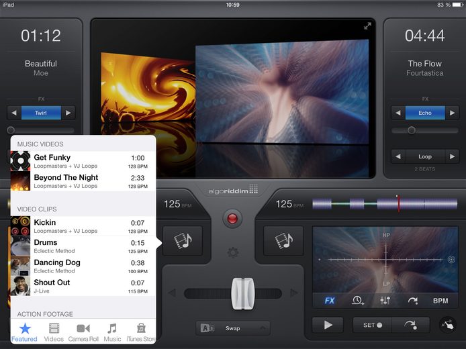This screenshot has height=349, width=466.
Task: Tap the right deck FX XY pad
Action: click(385, 260)
